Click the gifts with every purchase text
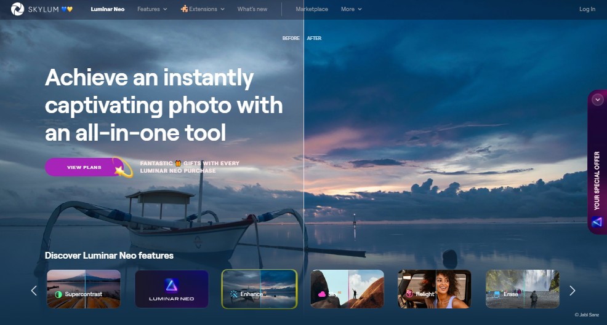The image size is (607, 325). (190, 167)
